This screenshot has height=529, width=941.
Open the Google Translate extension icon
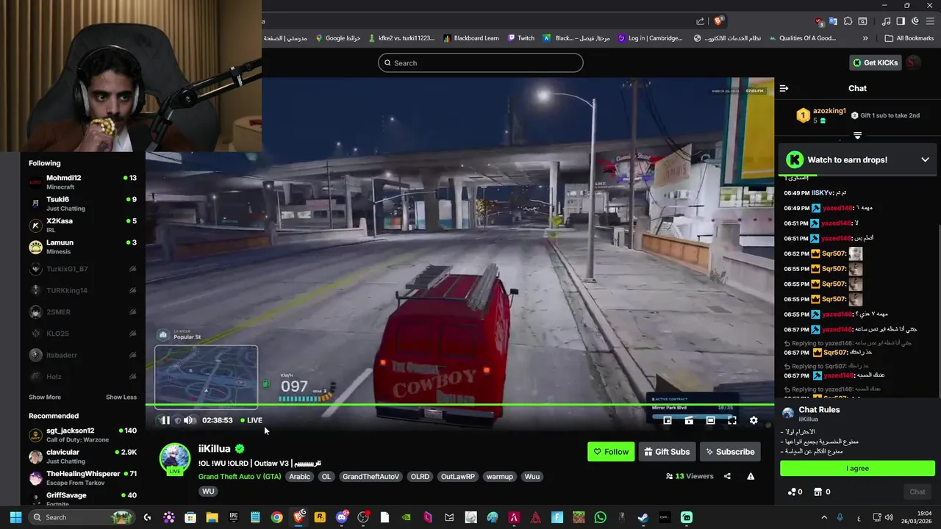click(833, 21)
